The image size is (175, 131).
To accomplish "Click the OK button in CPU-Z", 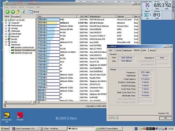I will coord(166,118).
